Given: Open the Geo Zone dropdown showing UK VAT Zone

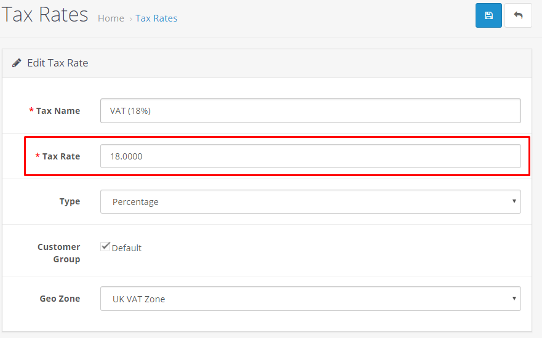Looking at the screenshot, I should click(311, 299).
